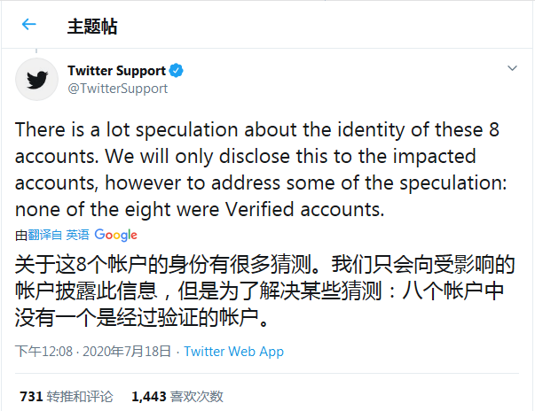
Task: Click the Google logo in translation line
Action: pos(115,235)
